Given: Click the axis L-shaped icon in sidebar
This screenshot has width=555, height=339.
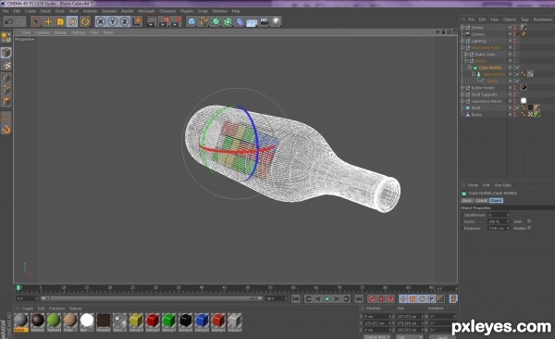Looking at the screenshot, I should (x=6, y=117).
